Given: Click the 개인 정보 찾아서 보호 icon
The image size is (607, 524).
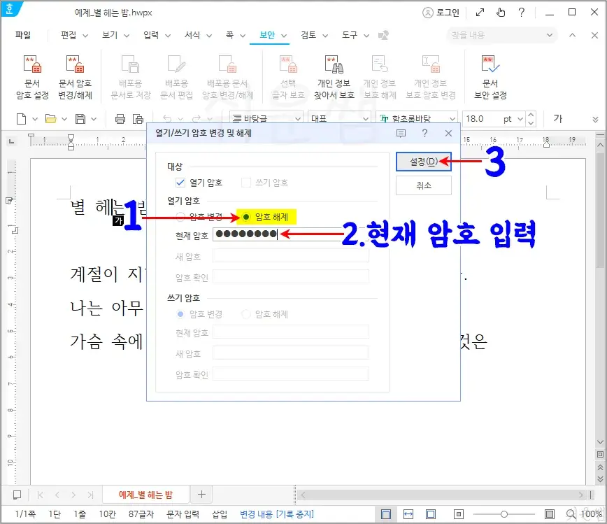Looking at the screenshot, I should point(334,76).
